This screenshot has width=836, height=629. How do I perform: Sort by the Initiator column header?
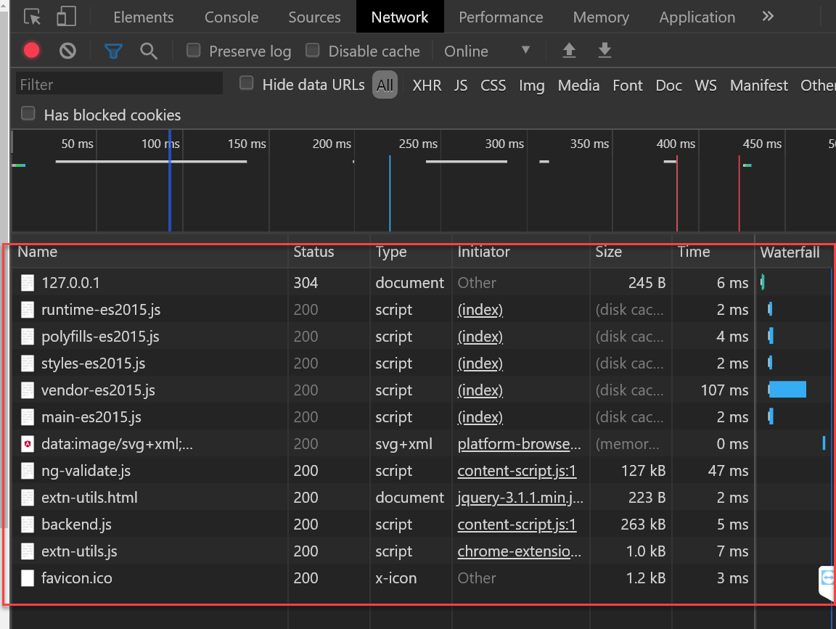pos(521,252)
